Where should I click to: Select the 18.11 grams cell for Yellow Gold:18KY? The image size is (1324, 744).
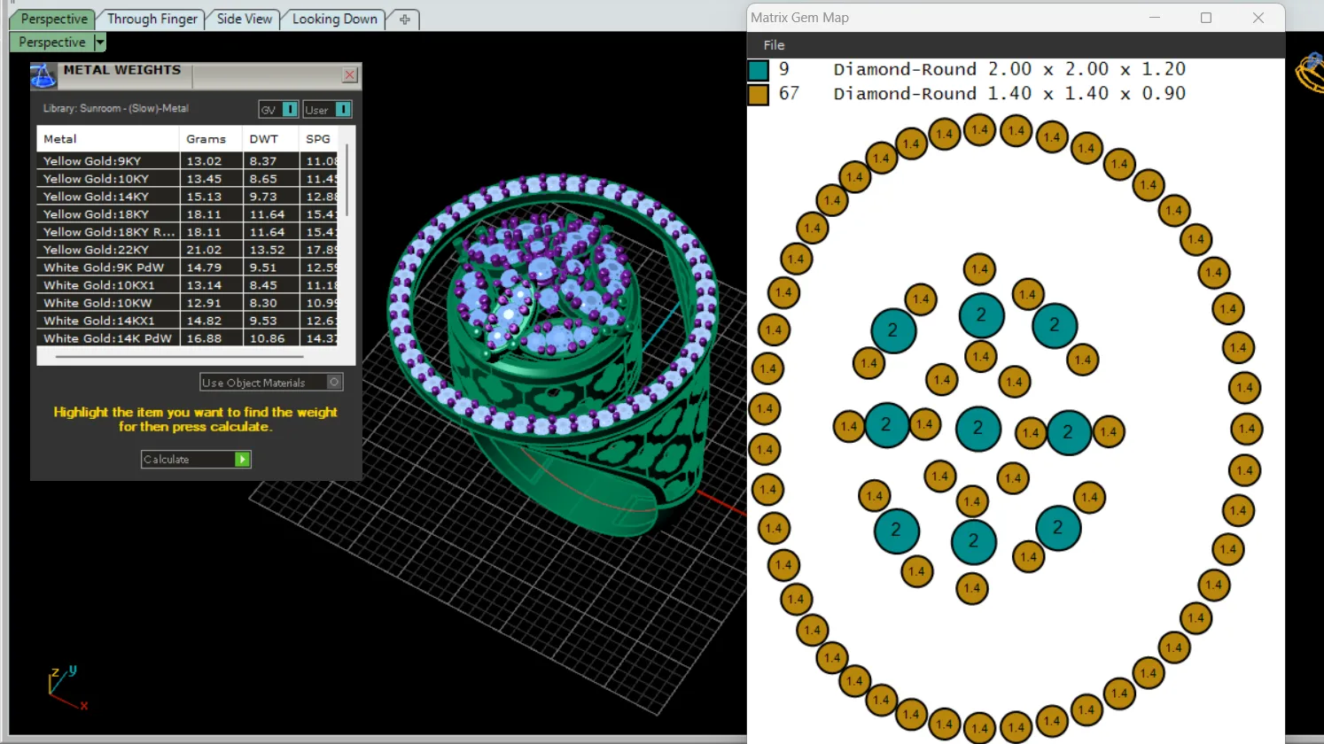click(x=211, y=214)
